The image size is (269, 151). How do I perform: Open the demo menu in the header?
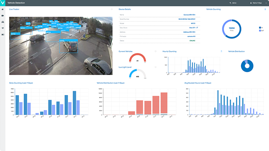pyautogui.click(x=233, y=3)
